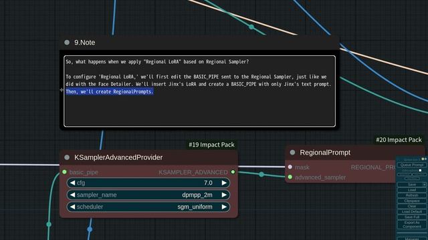Screen dimensions: 428x240
Task: Click link midpoint dot on green wire above note
Action: (x=251, y=27)
